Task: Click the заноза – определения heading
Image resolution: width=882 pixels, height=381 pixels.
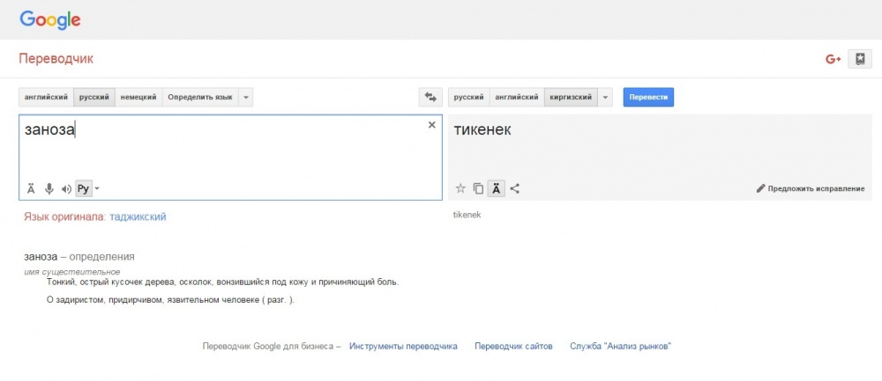Action: point(79,257)
